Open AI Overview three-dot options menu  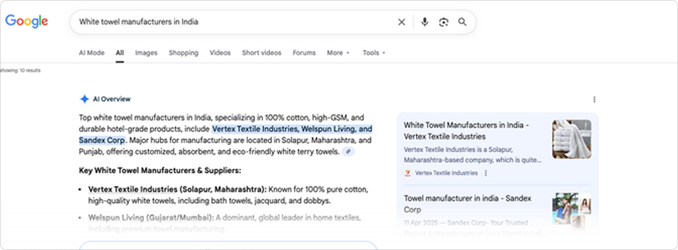click(x=594, y=99)
